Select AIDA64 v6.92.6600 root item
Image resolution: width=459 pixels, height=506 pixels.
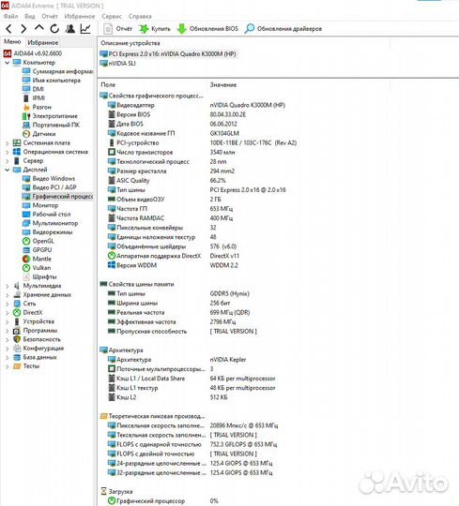33,53
